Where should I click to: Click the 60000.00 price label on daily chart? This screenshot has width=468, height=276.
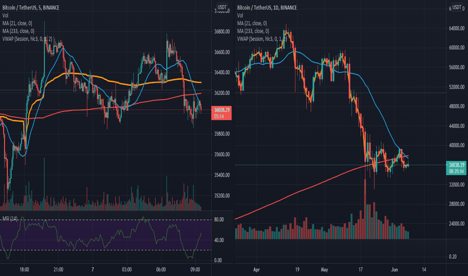[x=456, y=48]
